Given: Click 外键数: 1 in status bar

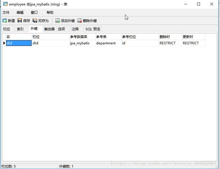Looking at the screenshot, I should click(66, 166).
